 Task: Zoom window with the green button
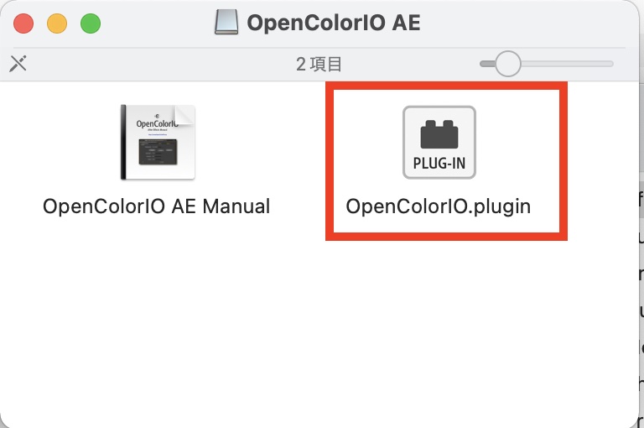(x=90, y=23)
